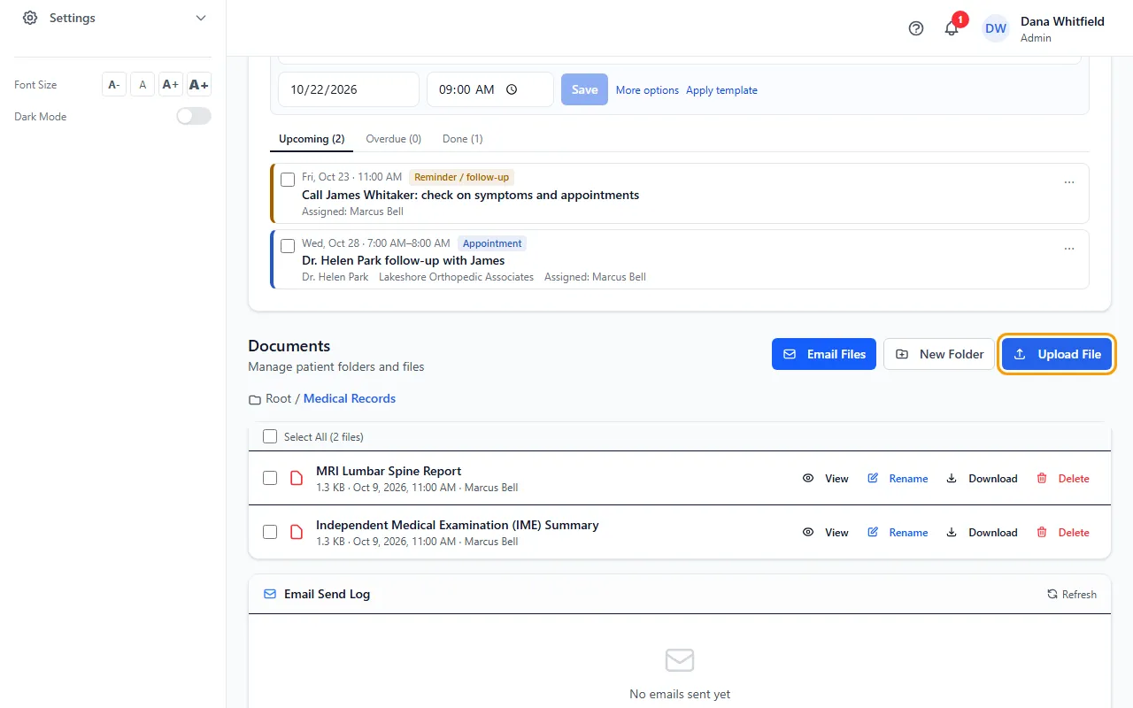Open clock picker in time field

tap(512, 89)
